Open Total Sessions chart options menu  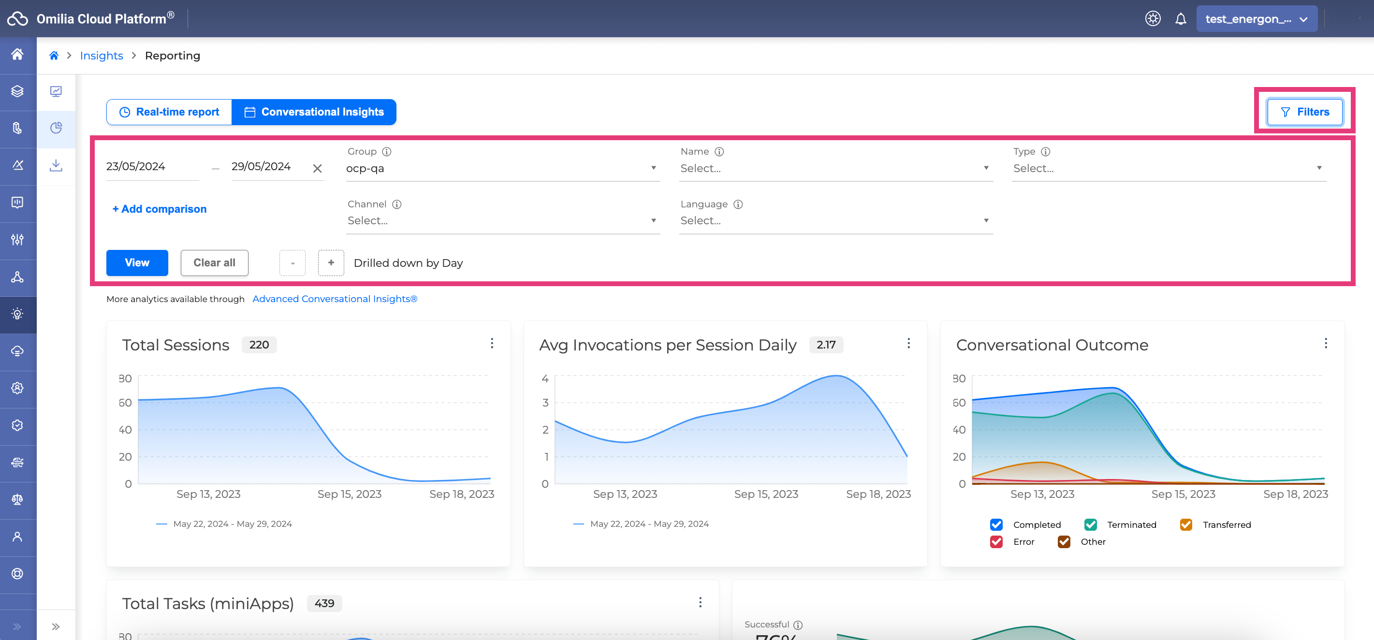[492, 344]
